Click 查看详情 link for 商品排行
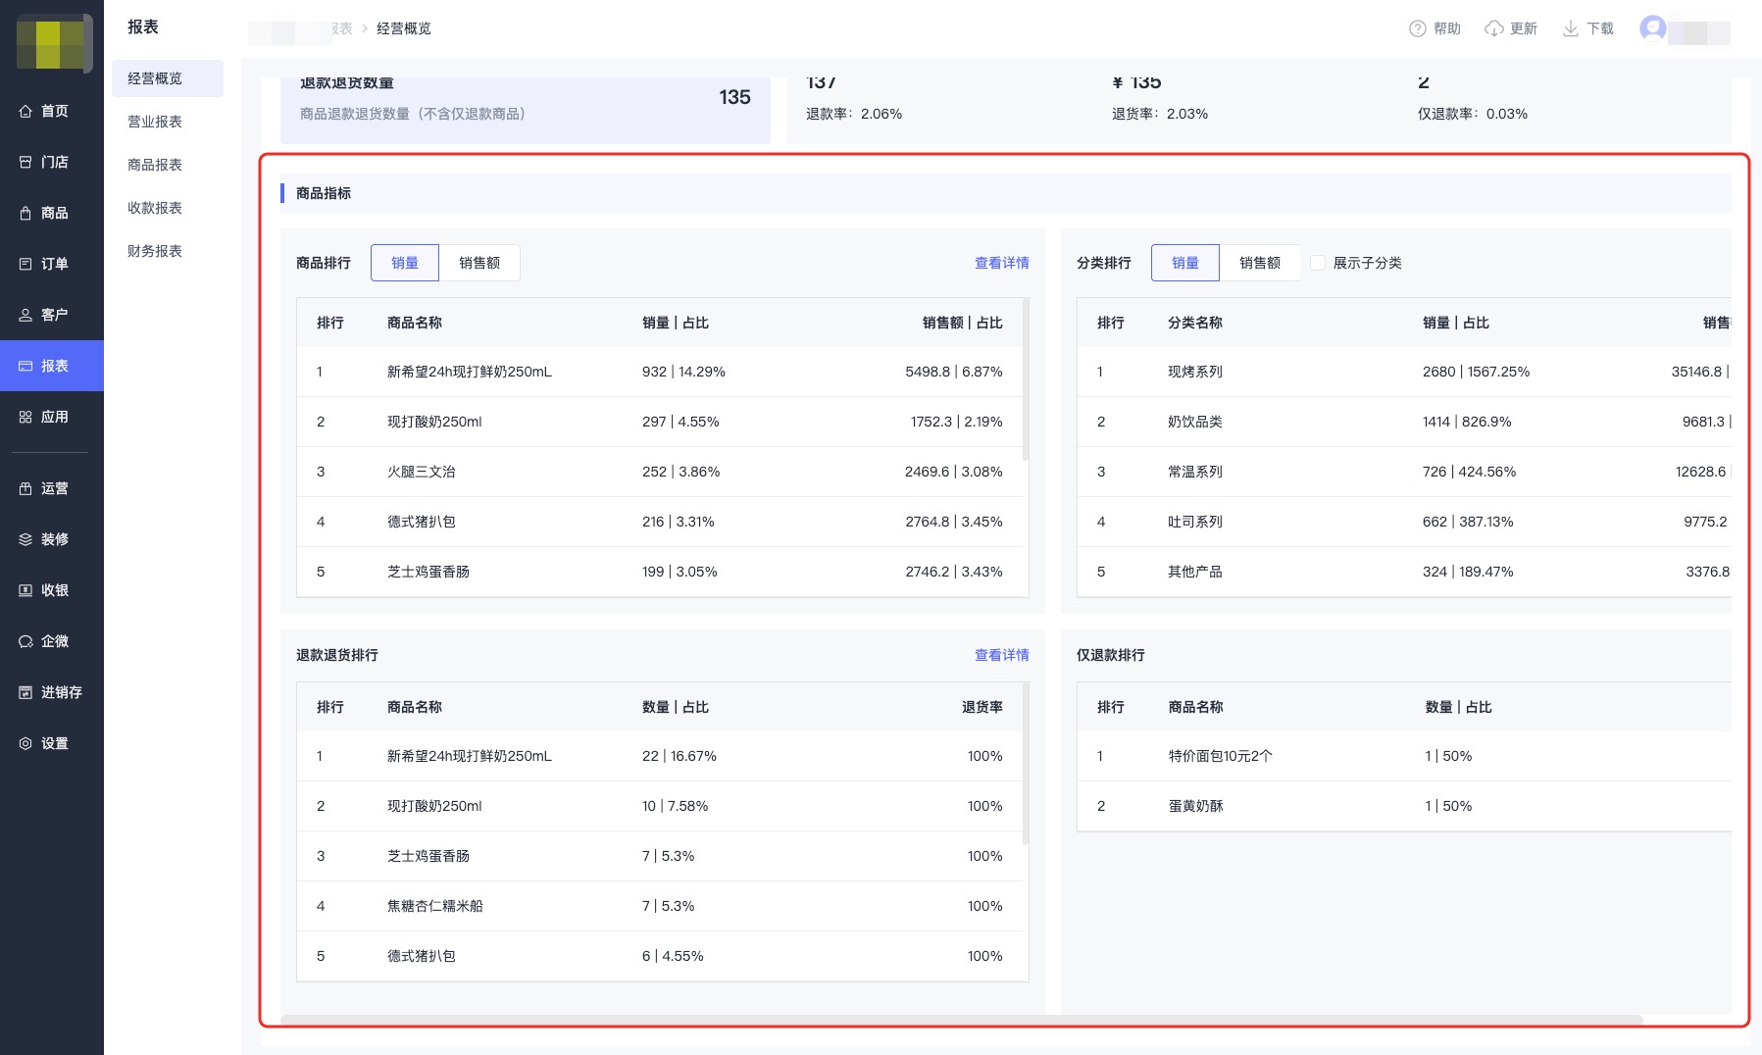1762x1055 pixels. point(1001,263)
